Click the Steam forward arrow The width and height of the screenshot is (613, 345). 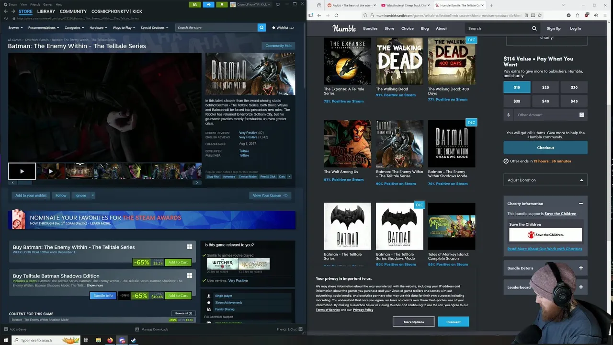pyautogui.click(x=13, y=11)
